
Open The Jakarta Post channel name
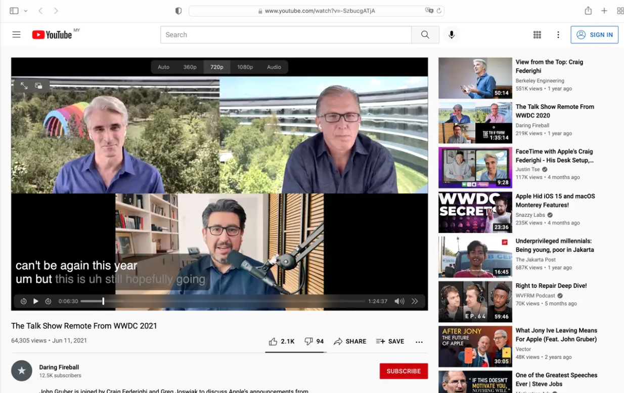pos(536,260)
